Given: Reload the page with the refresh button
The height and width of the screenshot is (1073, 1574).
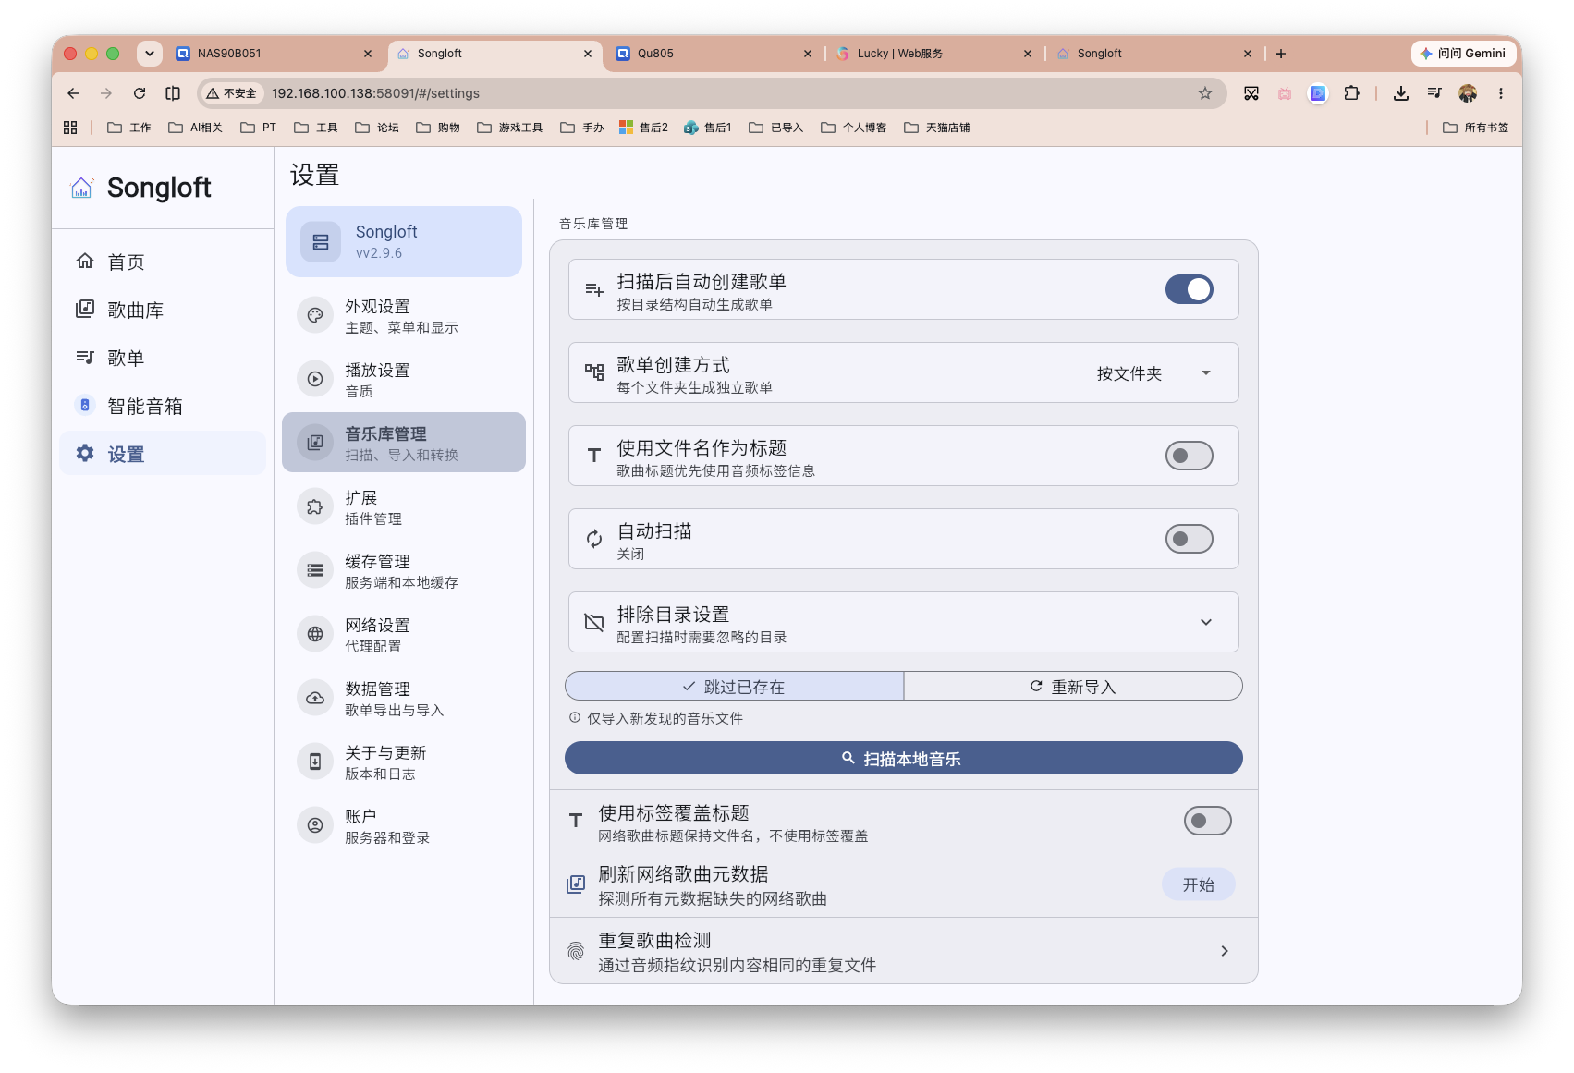Looking at the screenshot, I should click(140, 93).
